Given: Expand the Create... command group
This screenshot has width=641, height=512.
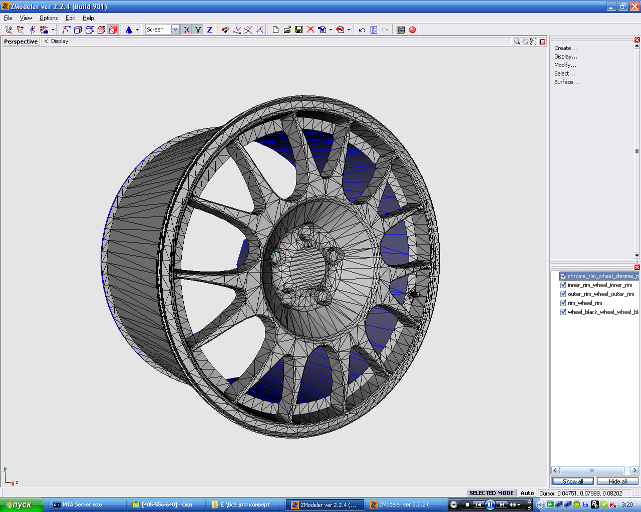Looking at the screenshot, I should point(565,48).
